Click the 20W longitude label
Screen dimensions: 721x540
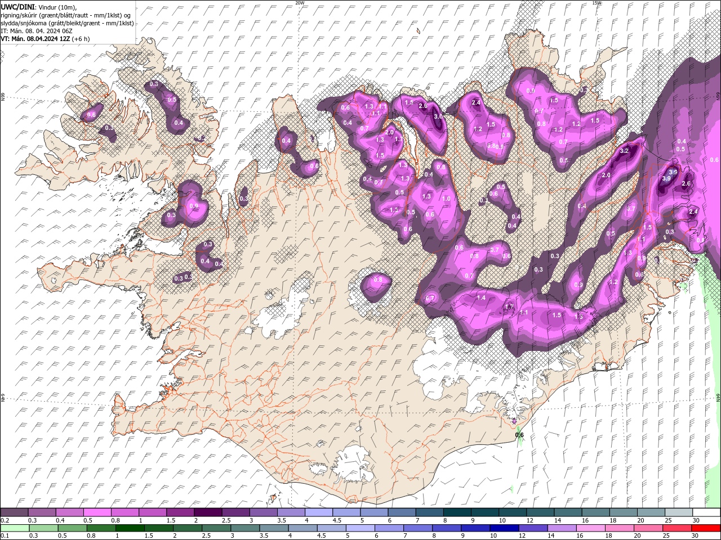pyautogui.click(x=300, y=3)
